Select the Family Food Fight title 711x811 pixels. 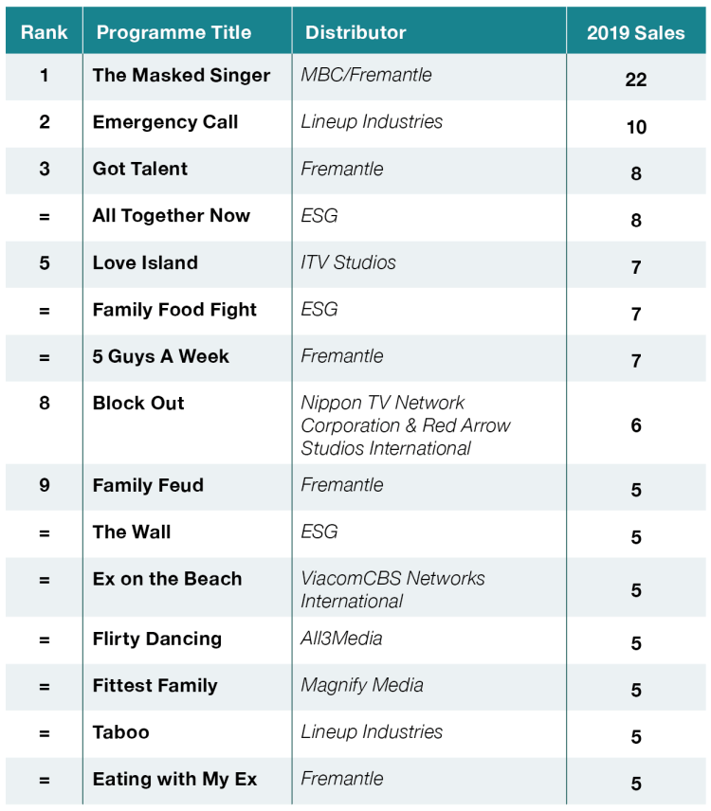pos(174,310)
